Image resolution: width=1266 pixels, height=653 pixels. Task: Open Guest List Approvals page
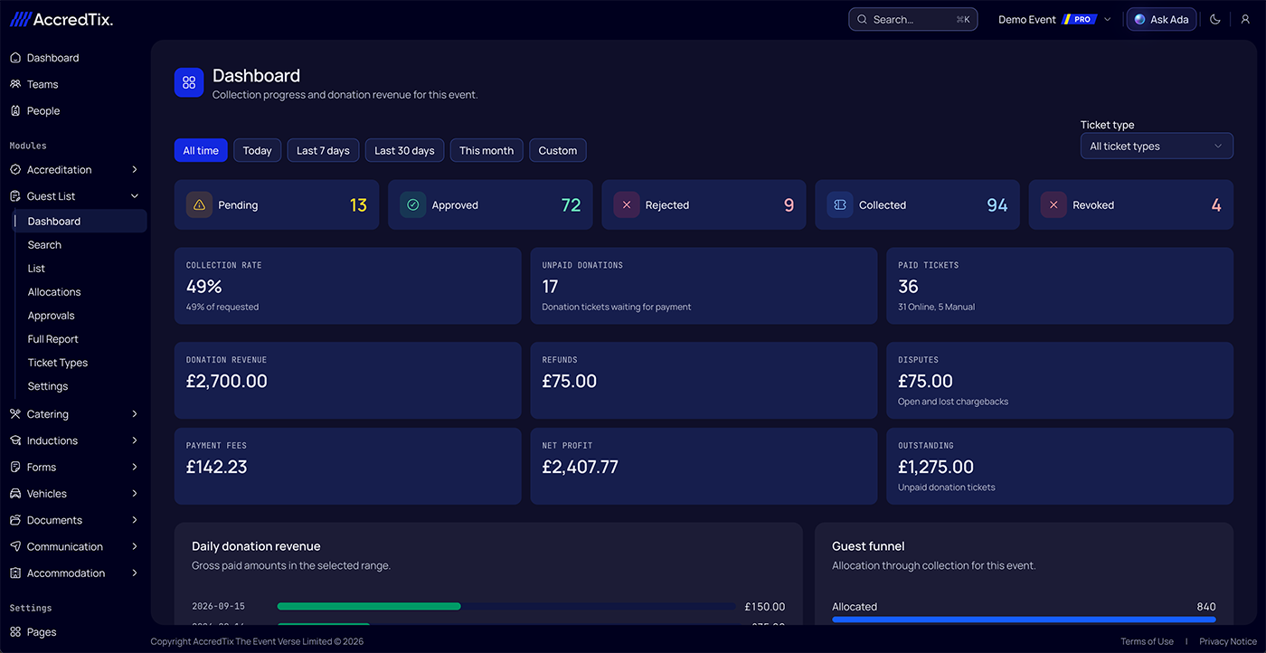(51, 316)
